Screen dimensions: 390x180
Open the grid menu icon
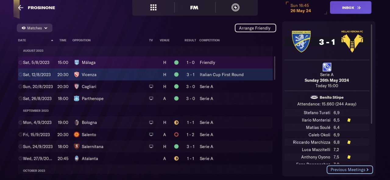[153, 8]
